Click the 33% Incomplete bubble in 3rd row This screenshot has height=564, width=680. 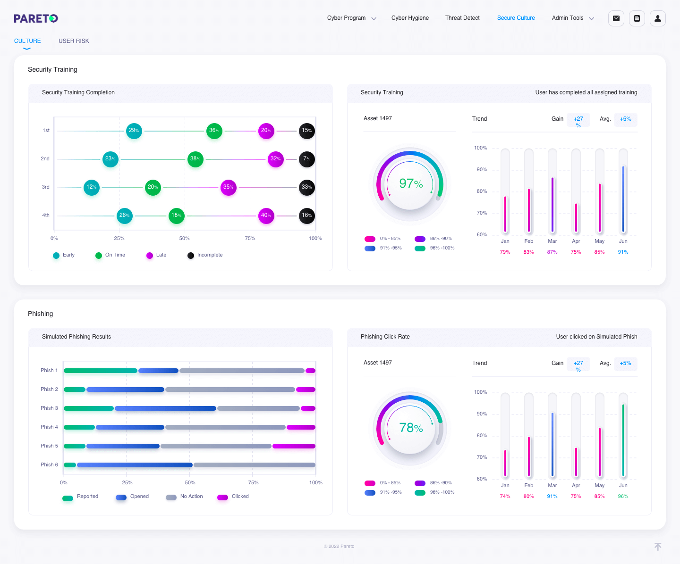pos(307,187)
